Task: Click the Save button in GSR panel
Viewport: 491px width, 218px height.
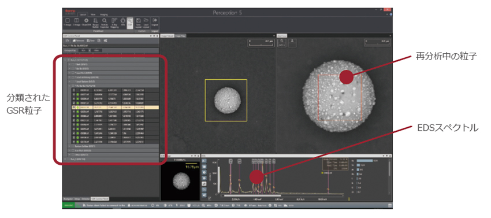Action: pos(91,41)
